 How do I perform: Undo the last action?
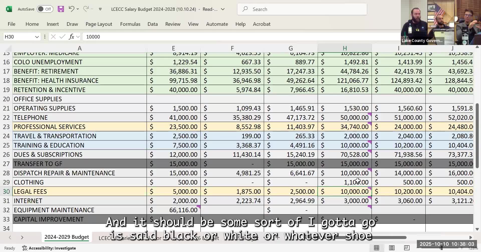[x=71, y=9]
